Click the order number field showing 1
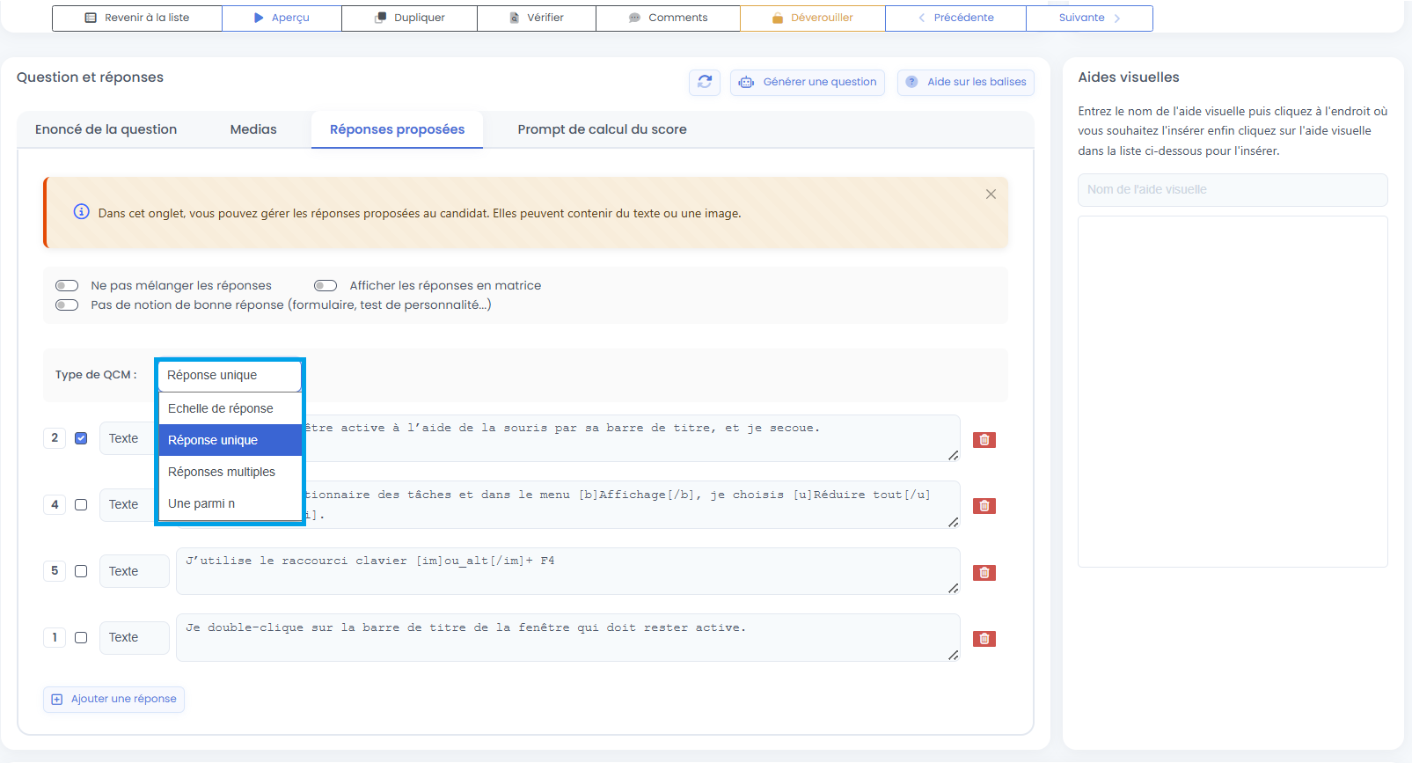Viewport: 1412px width, 763px height. 55,637
